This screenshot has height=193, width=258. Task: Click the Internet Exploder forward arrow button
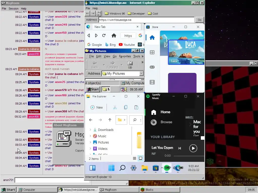pos(93,14)
